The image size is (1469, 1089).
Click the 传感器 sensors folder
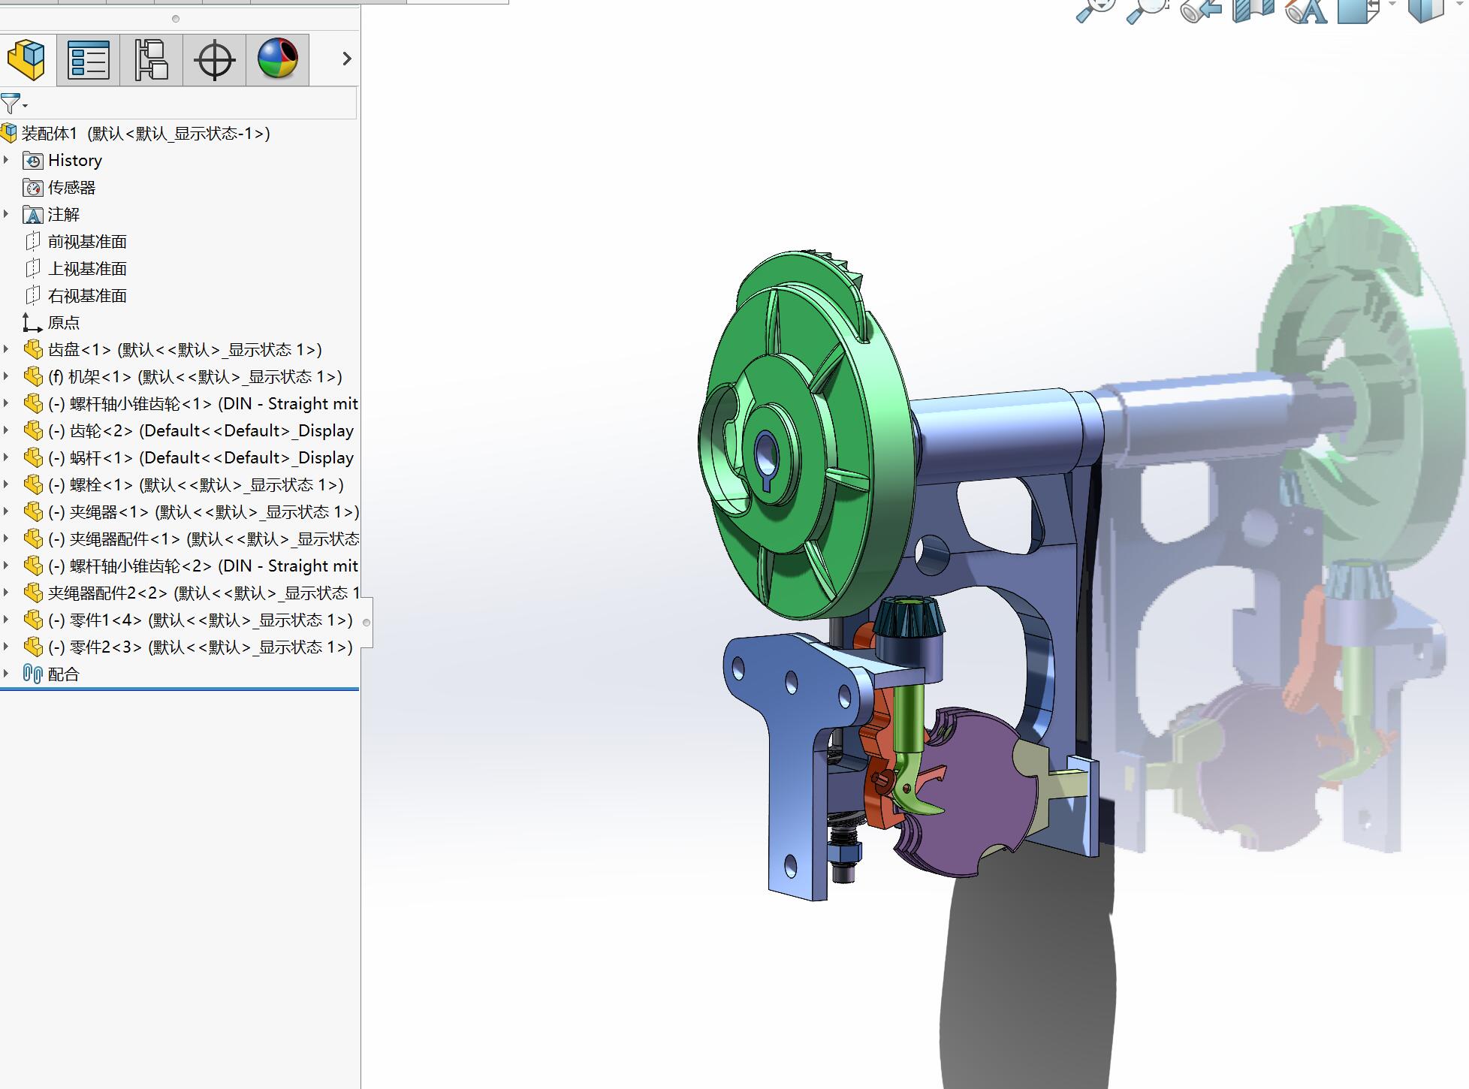coord(71,188)
